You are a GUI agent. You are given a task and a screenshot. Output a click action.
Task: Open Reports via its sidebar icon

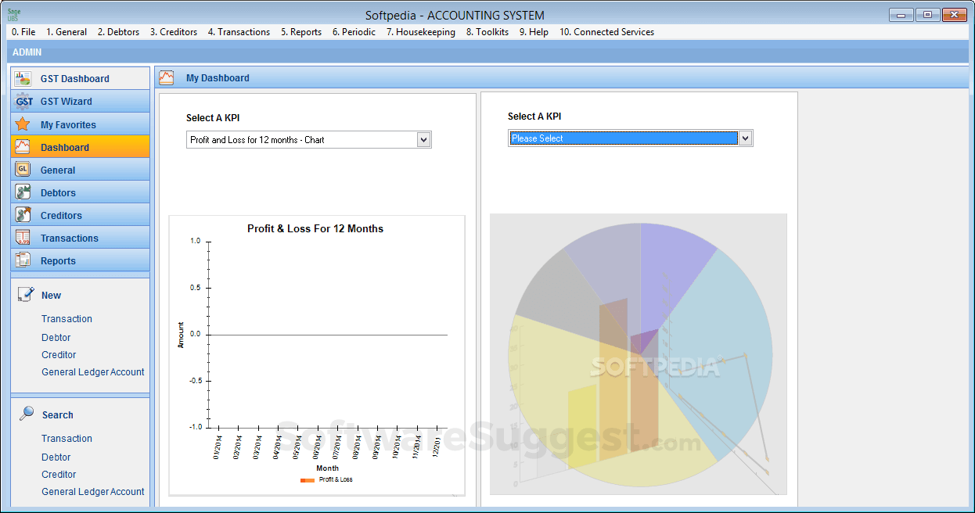click(22, 260)
